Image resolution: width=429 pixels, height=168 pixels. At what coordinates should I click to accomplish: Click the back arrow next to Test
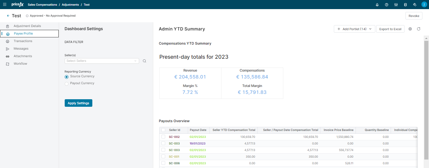click(8, 16)
